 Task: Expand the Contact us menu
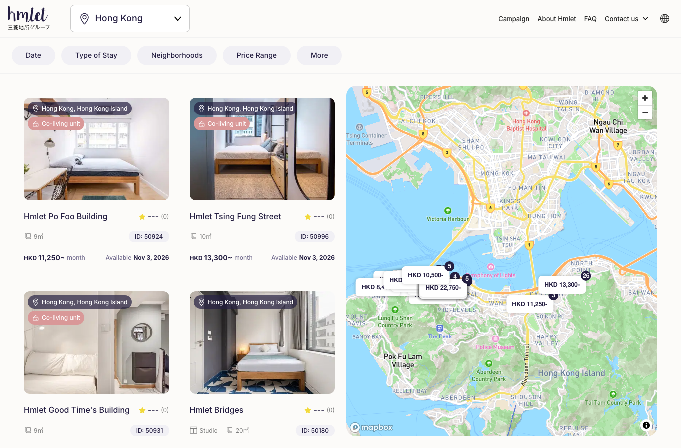pos(626,19)
